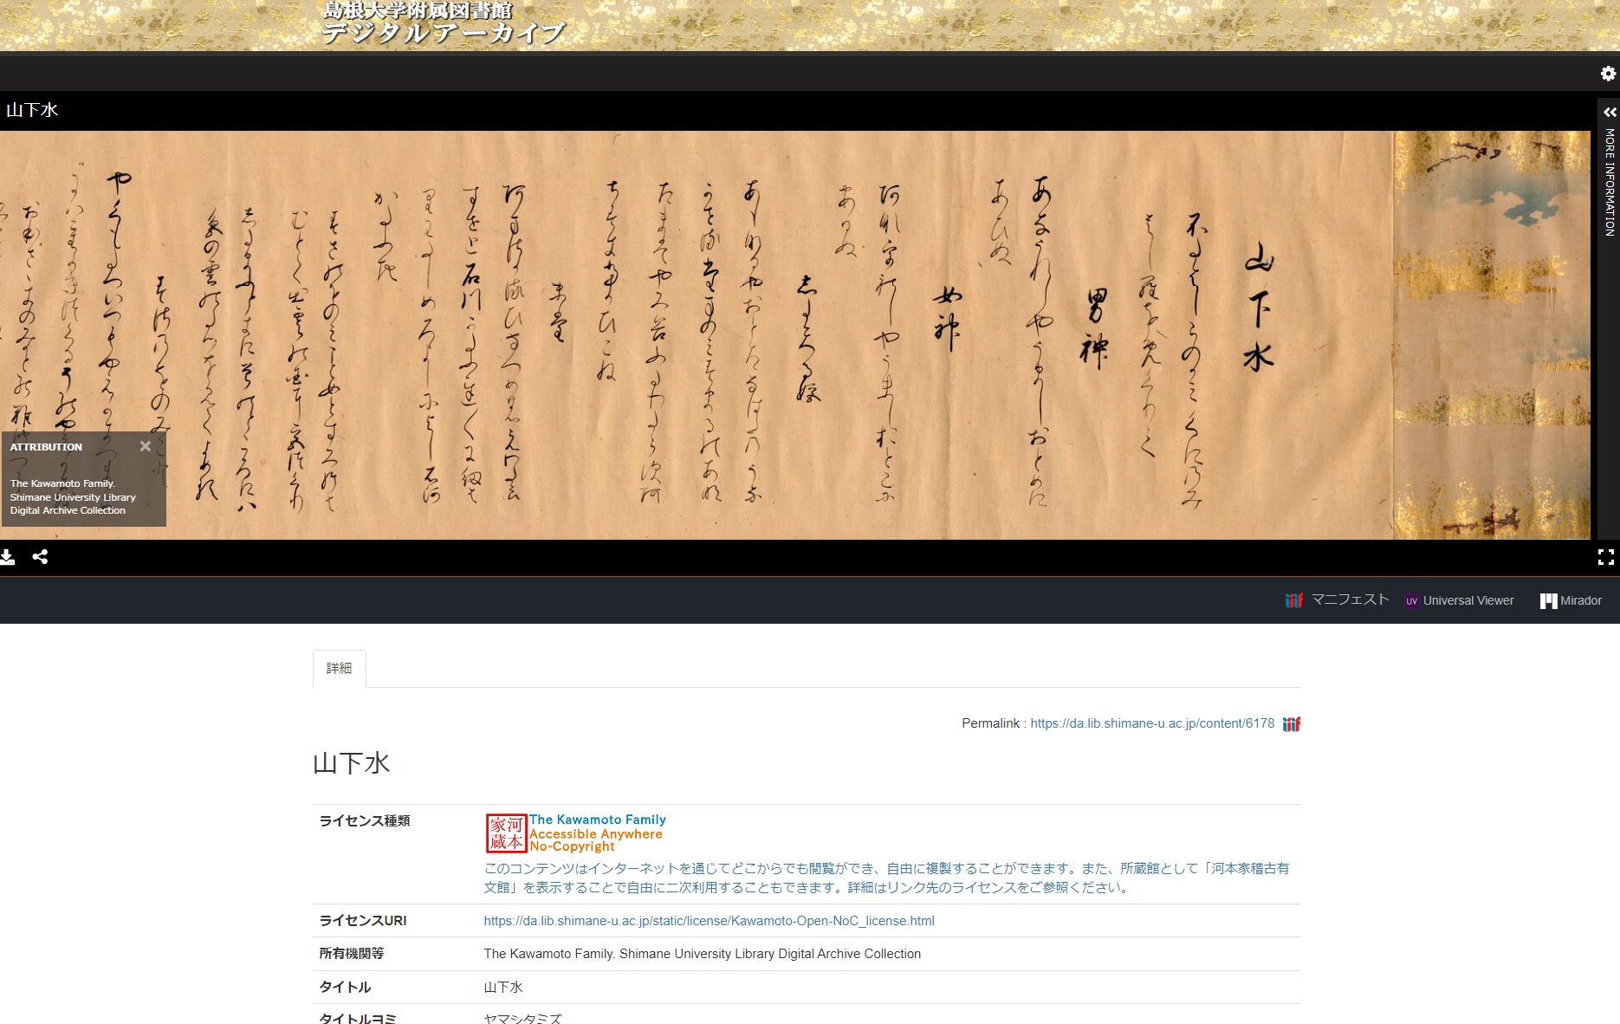The height and width of the screenshot is (1024, 1620).
Task: Click the Kawamoto Family license seal
Action: [x=507, y=833]
